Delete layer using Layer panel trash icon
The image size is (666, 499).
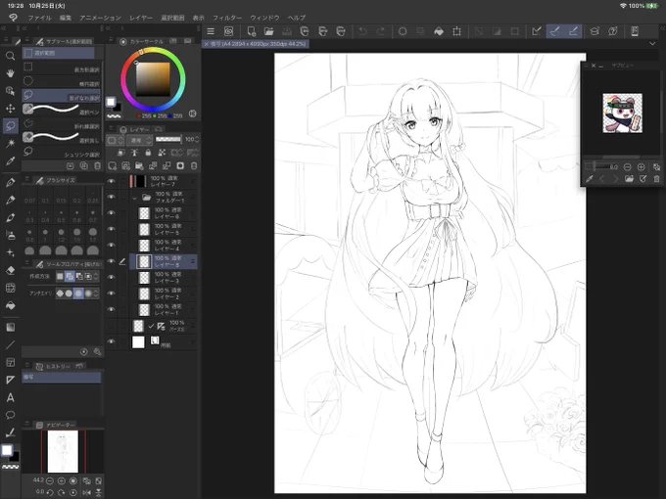coord(194,166)
